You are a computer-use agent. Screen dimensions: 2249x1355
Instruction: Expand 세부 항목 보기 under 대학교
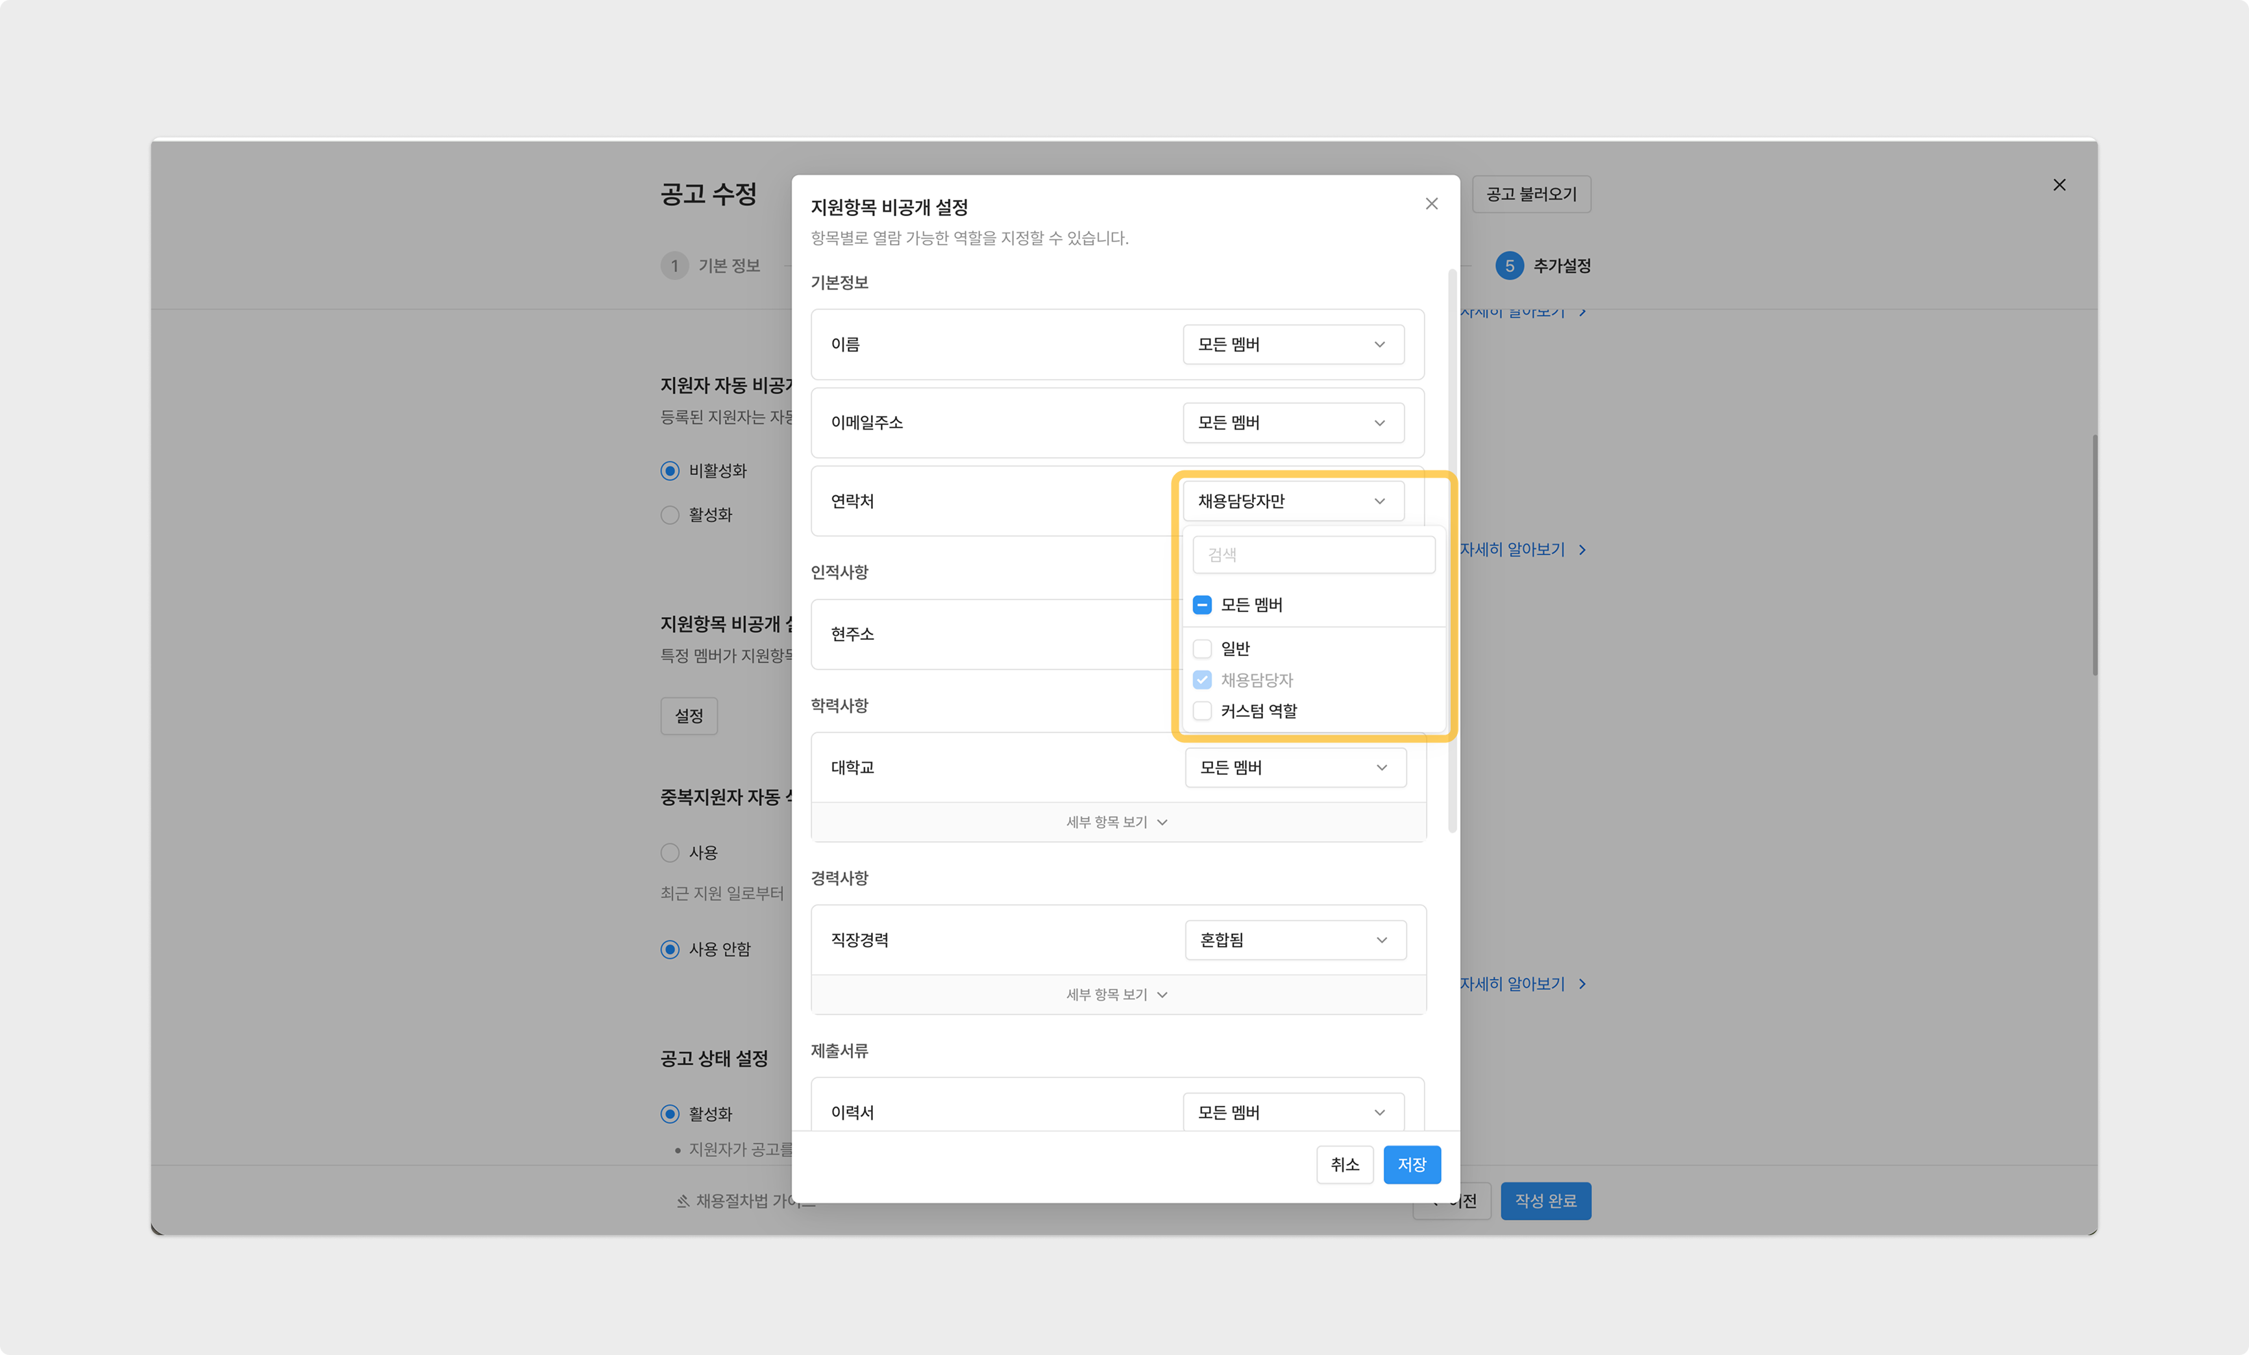click(x=1116, y=822)
